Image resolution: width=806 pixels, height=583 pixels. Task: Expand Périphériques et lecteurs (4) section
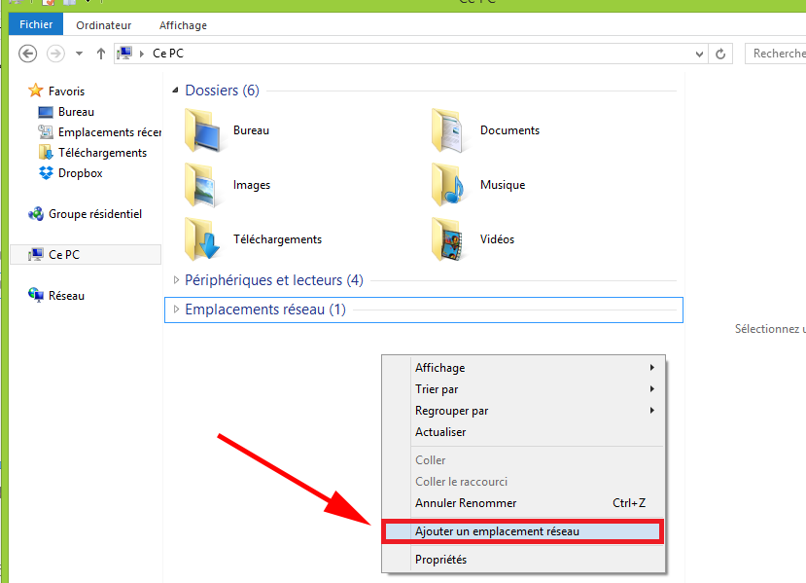(x=176, y=280)
